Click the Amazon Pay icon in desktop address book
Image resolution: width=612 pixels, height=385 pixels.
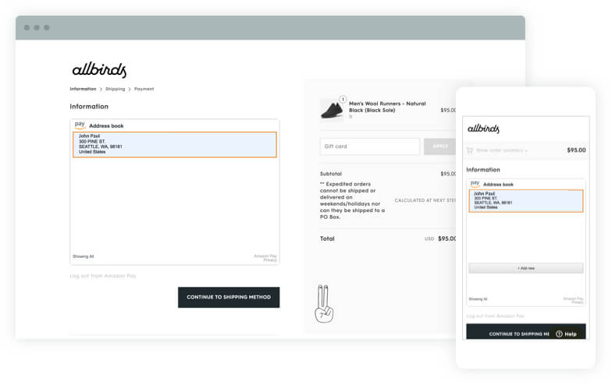click(80, 125)
